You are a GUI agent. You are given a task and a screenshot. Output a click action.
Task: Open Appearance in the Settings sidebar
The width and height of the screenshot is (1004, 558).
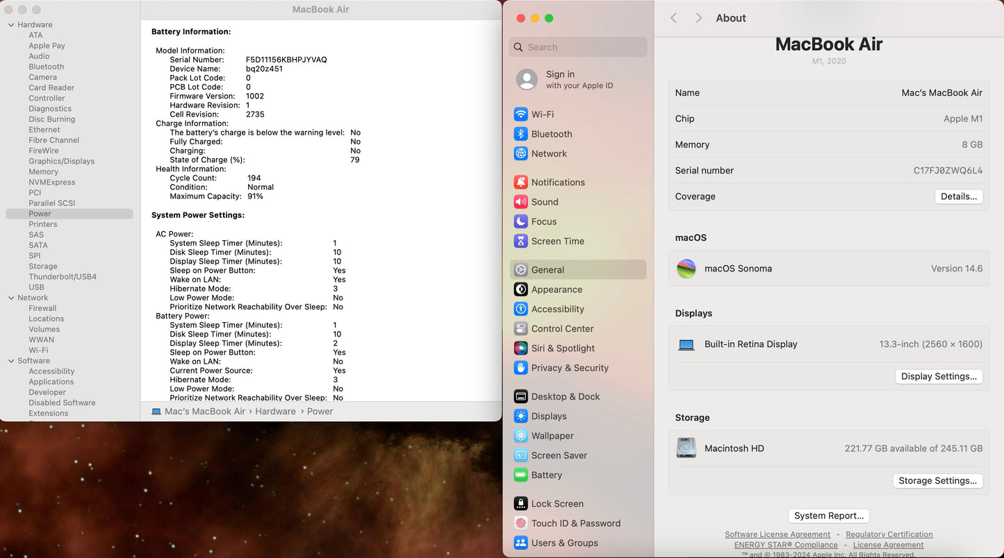(557, 289)
